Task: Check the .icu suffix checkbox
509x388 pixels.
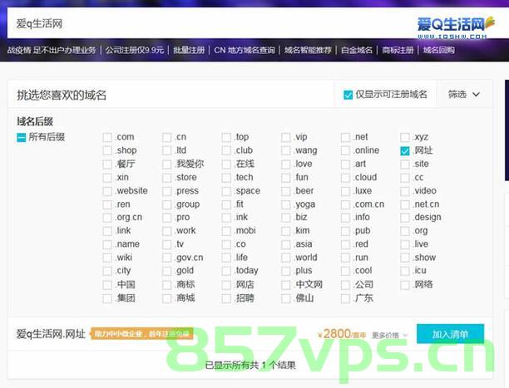Action: 405,271
